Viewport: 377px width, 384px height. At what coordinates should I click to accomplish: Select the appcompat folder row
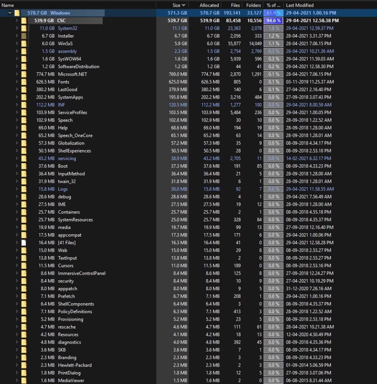coord(188,235)
